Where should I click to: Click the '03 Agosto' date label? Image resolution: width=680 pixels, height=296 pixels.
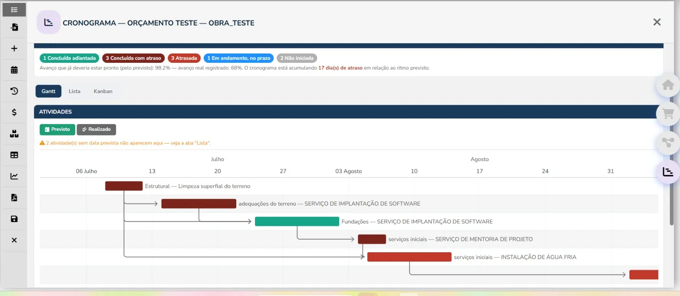click(348, 171)
